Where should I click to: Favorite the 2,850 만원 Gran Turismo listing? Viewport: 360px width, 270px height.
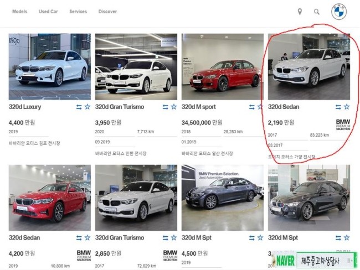[174, 238]
